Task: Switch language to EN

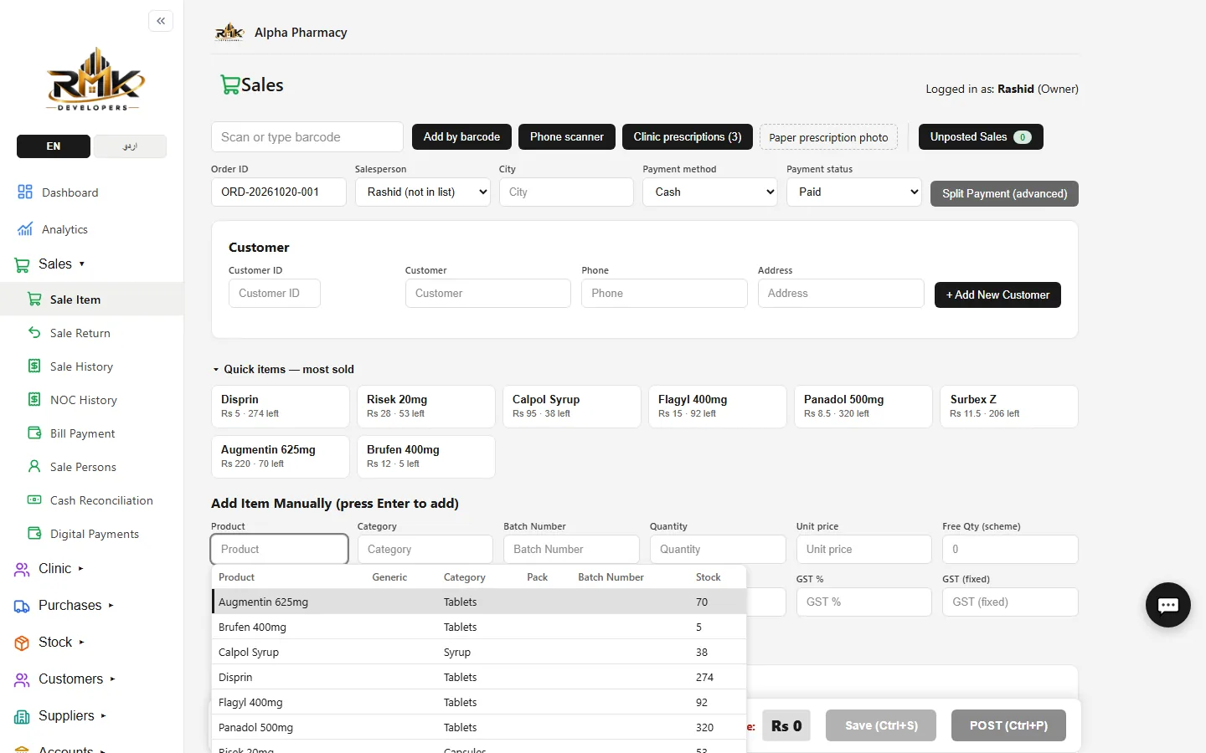Action: coord(54,146)
